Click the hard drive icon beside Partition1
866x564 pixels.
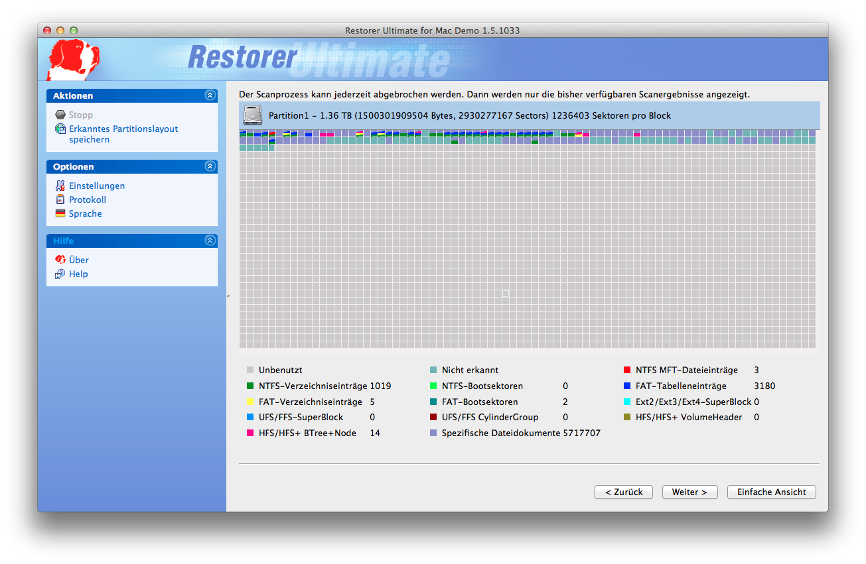(x=253, y=115)
